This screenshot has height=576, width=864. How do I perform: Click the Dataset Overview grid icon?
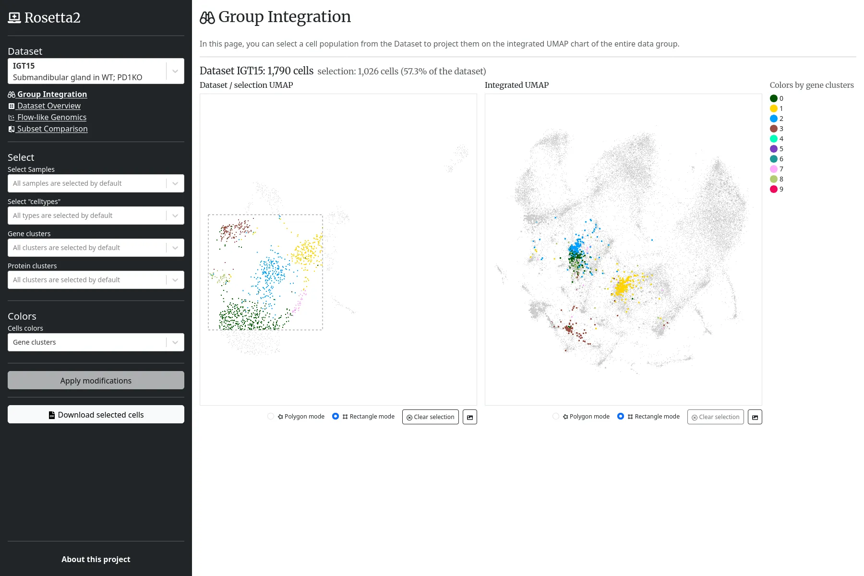[x=12, y=106]
